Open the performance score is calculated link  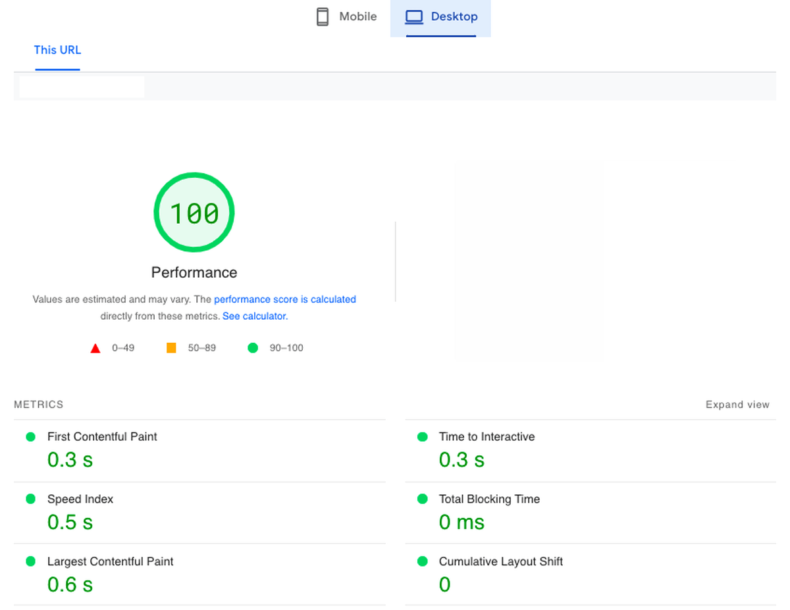point(284,299)
